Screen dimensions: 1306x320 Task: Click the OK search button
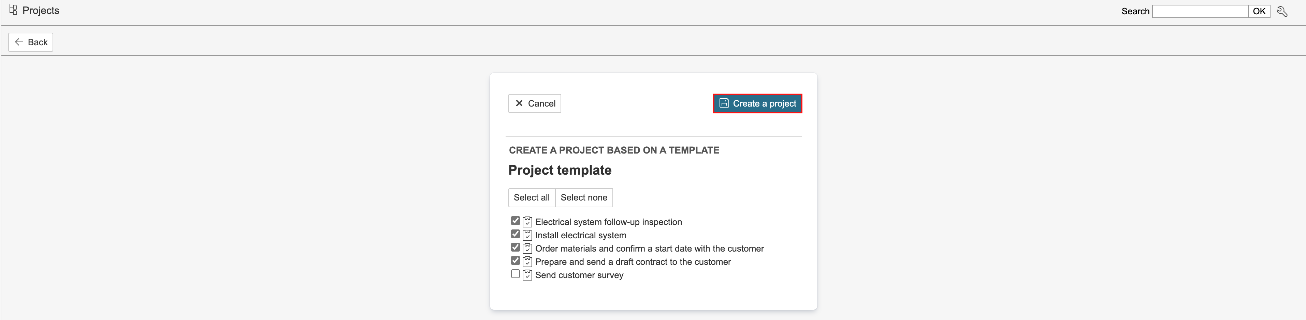pyautogui.click(x=1259, y=11)
